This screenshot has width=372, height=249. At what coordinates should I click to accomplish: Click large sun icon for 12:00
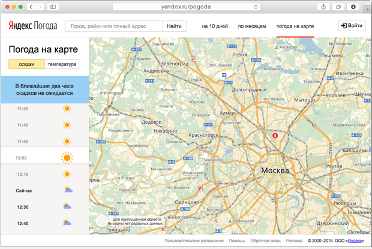point(67,158)
